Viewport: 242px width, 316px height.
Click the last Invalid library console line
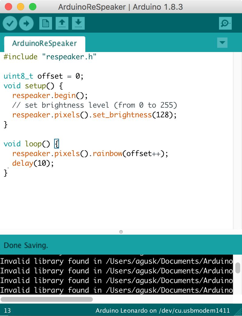click(x=116, y=290)
